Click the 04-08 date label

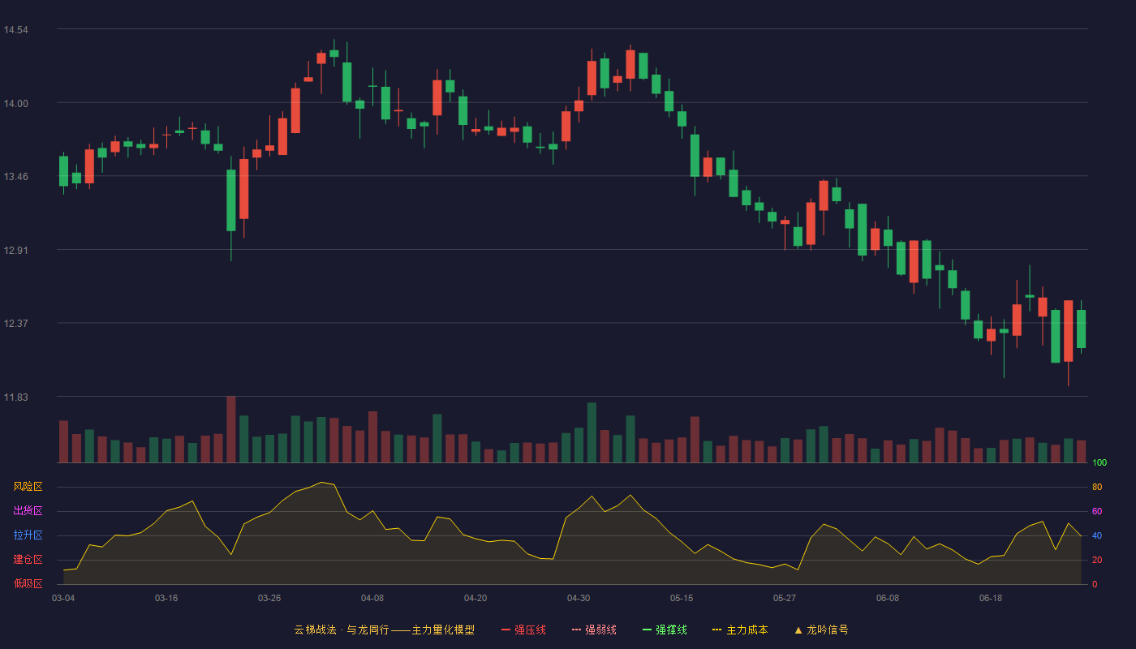click(372, 598)
